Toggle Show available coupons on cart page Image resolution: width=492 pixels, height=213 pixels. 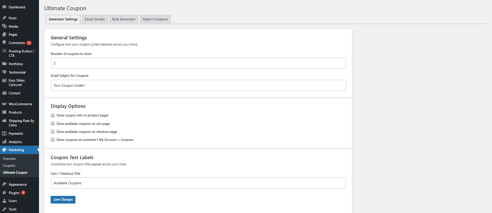(x=53, y=124)
